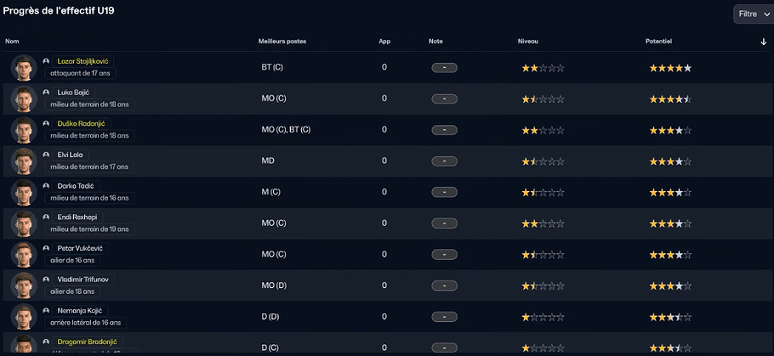The width and height of the screenshot is (774, 356).
Task: Open Duško Radonjić's face portrait
Action: [x=24, y=130]
